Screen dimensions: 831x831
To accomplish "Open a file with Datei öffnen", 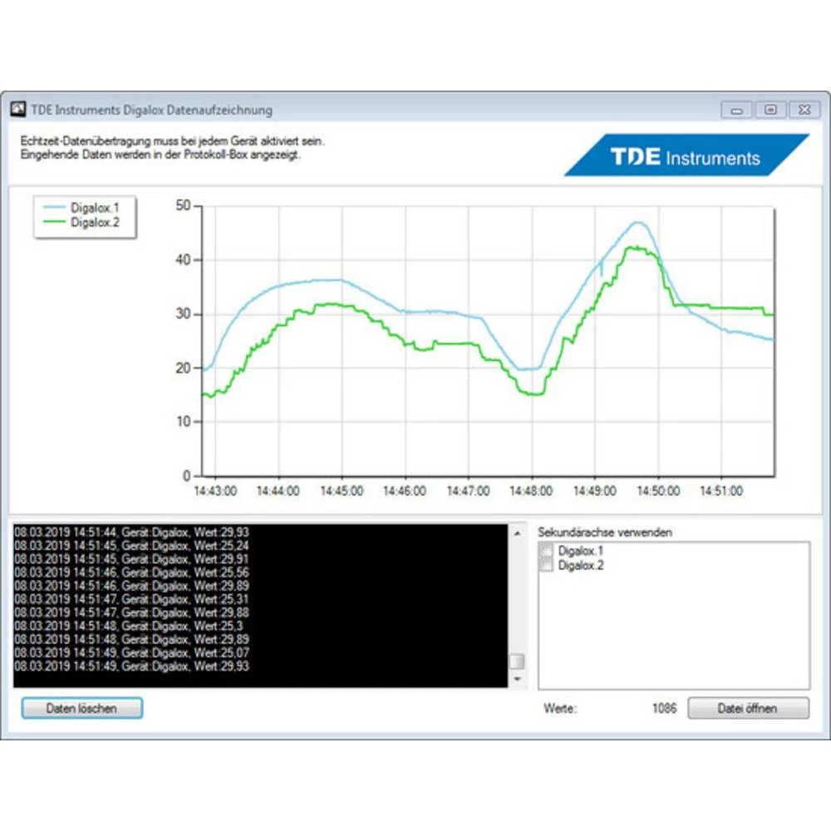I will (x=748, y=709).
